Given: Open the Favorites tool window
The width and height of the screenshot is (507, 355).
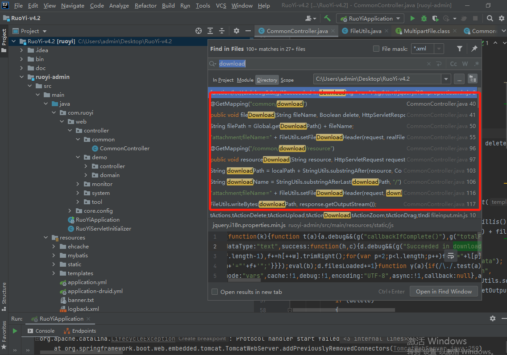Looking at the screenshot, I should coord(4,334).
